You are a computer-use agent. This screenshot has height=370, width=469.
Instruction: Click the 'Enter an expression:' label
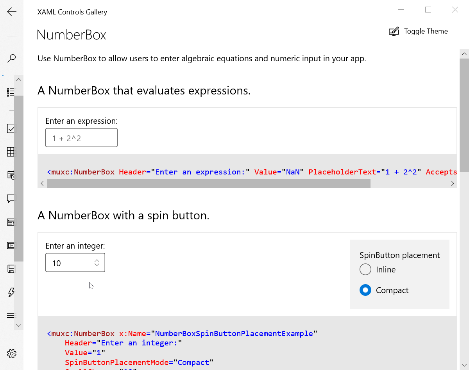[x=82, y=121]
